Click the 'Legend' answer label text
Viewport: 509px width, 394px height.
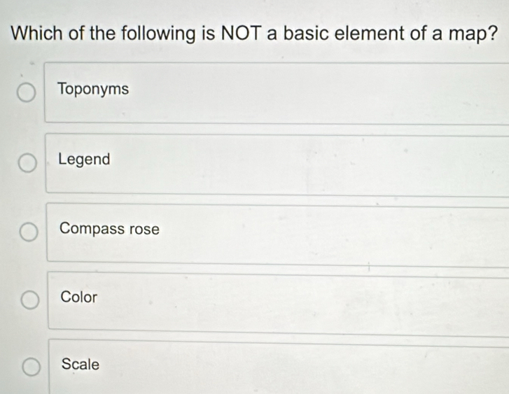[85, 160]
